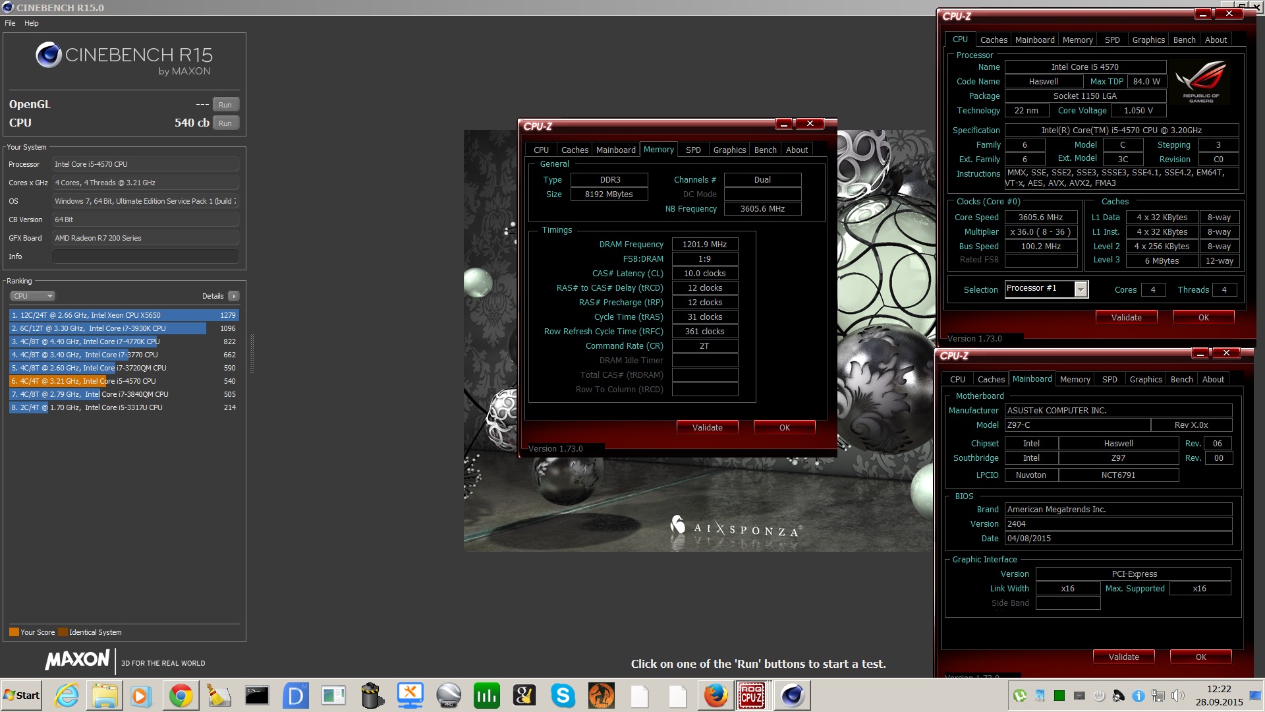Select ranking row Core i5-3317U CPU
This screenshot has height=712, width=1265.
pos(123,407)
